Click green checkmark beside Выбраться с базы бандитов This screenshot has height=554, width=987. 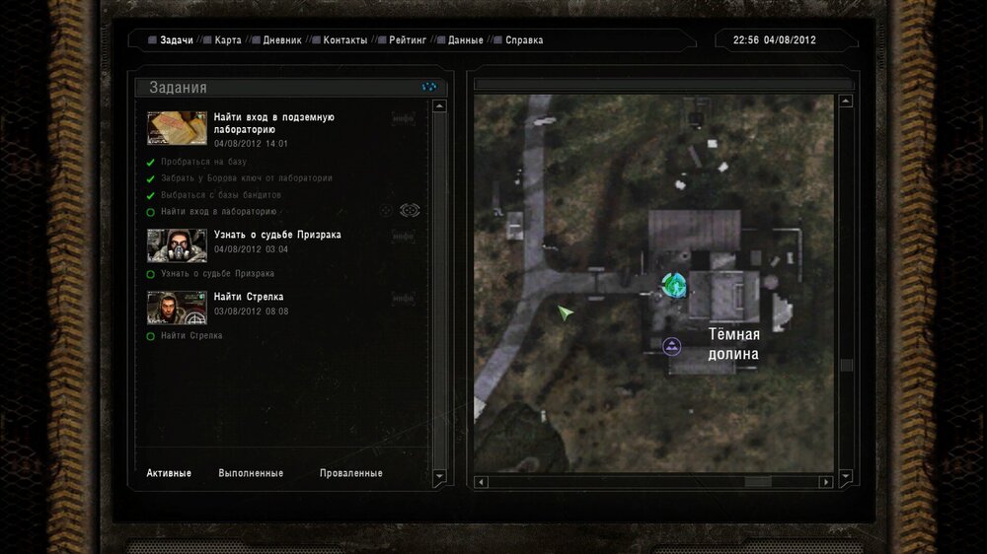pyautogui.click(x=150, y=195)
